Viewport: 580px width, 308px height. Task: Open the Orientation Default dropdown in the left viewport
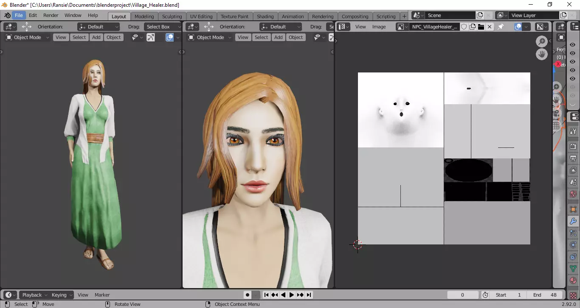[99, 27]
